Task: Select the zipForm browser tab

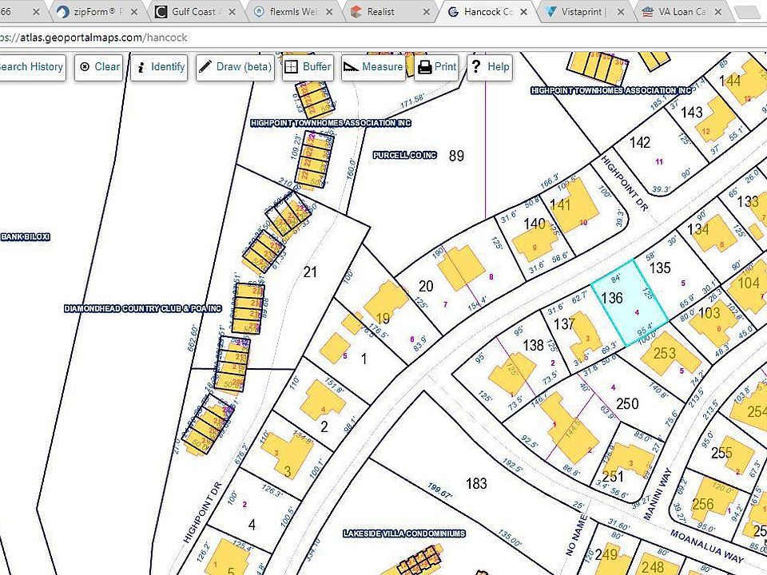Action: tap(98, 12)
